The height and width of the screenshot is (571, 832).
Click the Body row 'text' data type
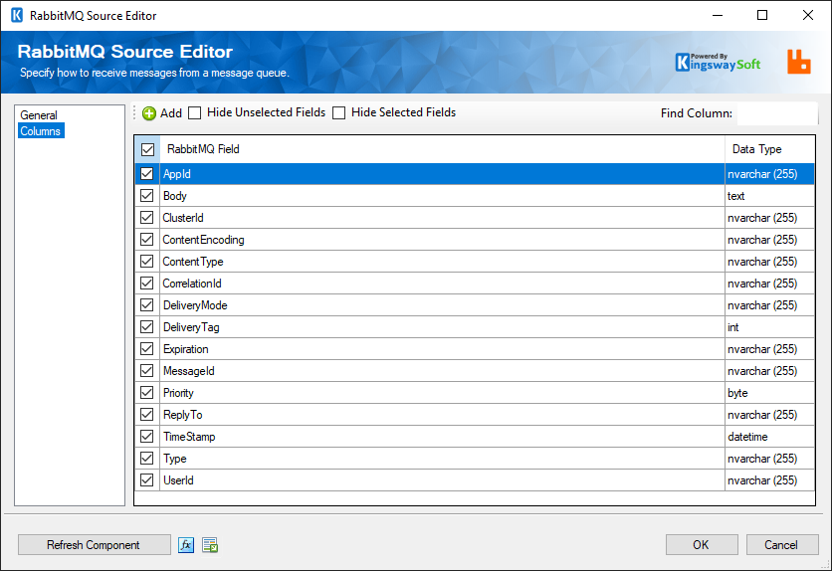(735, 196)
